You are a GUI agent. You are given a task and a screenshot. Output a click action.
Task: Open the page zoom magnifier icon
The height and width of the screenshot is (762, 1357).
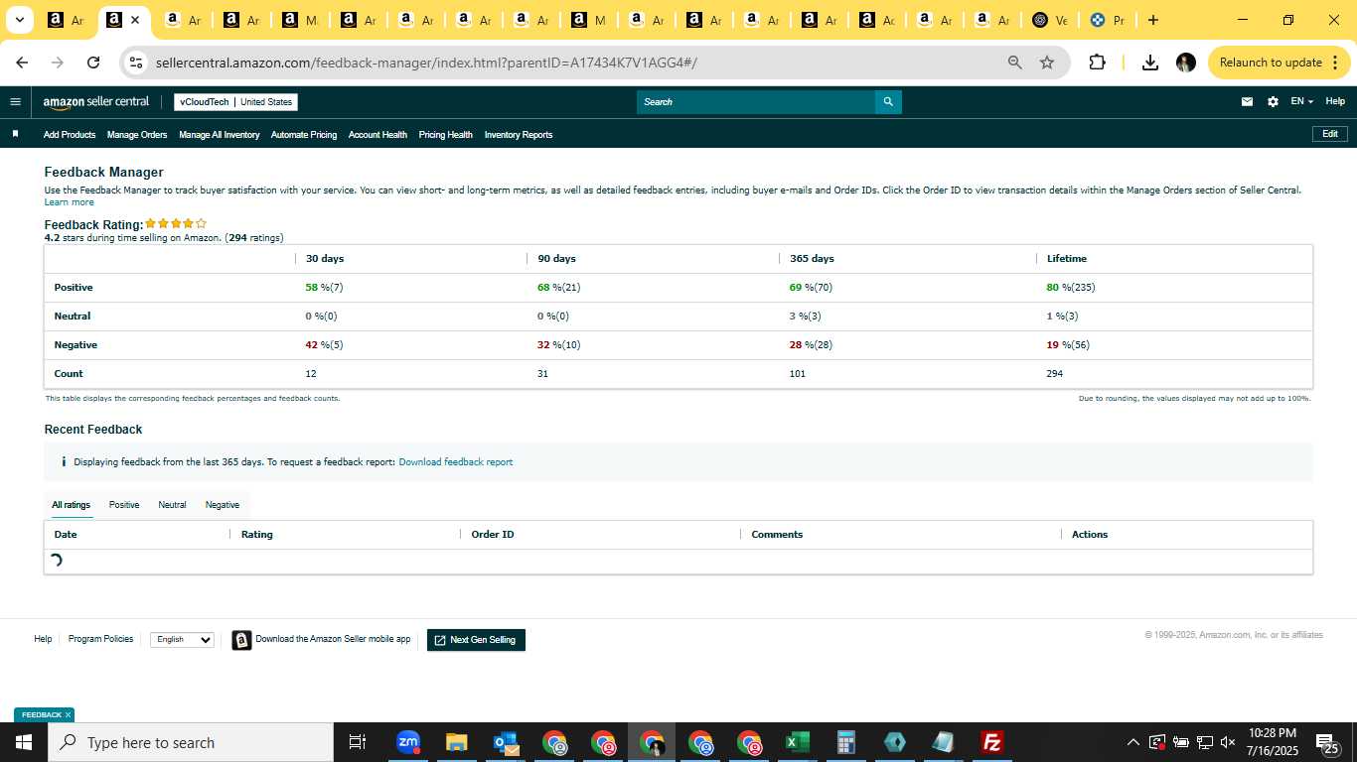coord(1014,63)
